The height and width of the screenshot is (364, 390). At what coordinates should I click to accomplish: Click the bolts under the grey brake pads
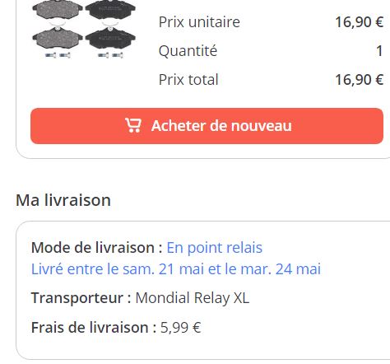pos(58,55)
